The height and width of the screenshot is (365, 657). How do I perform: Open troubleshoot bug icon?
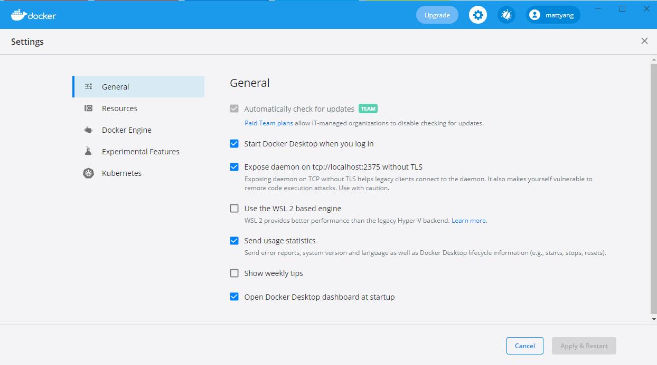(x=506, y=15)
